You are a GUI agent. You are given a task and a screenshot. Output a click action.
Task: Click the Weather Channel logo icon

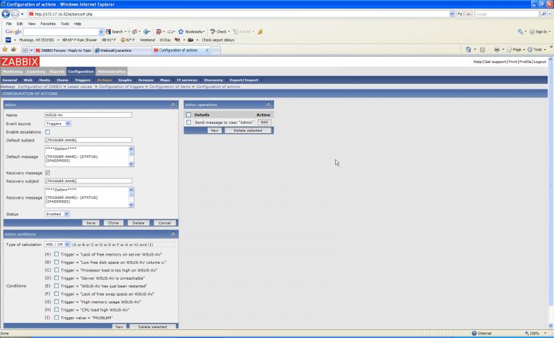(8, 40)
